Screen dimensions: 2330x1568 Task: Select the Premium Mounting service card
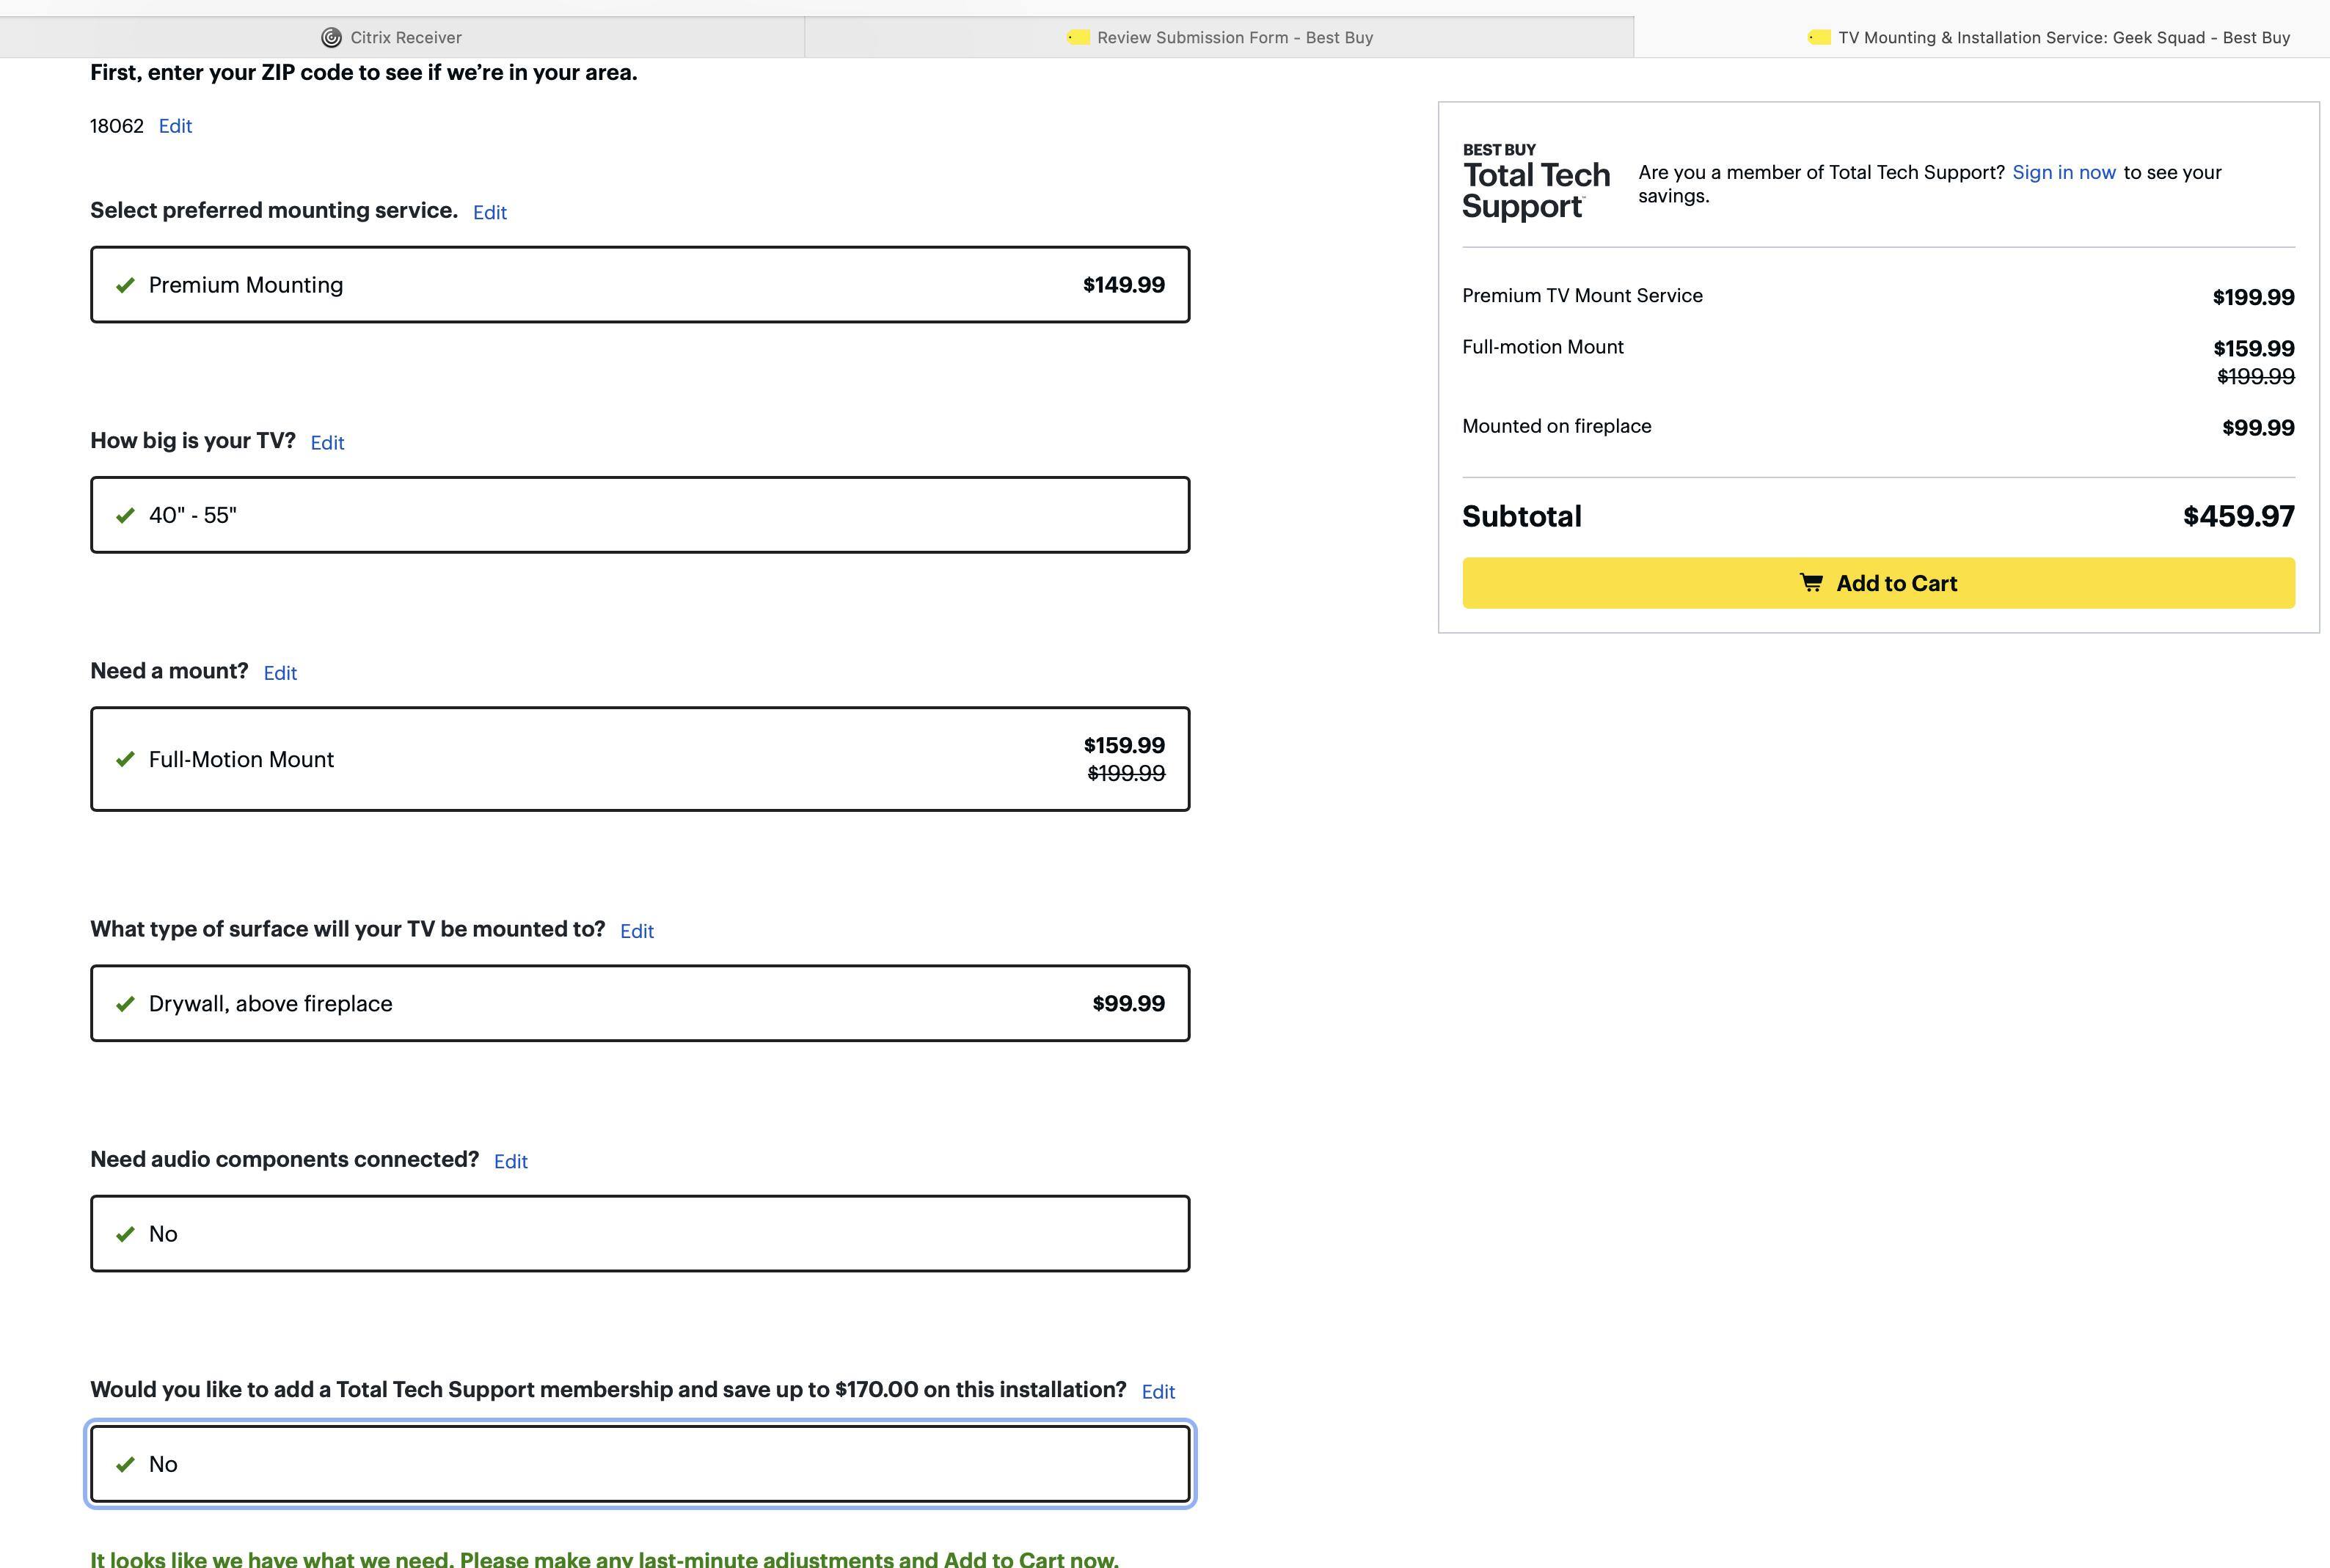(640, 285)
